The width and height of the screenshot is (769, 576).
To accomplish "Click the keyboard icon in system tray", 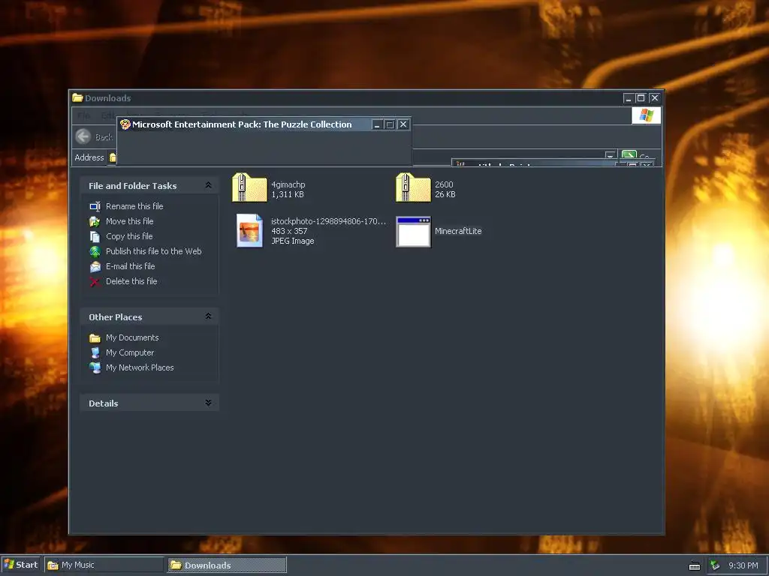I will tap(695, 565).
